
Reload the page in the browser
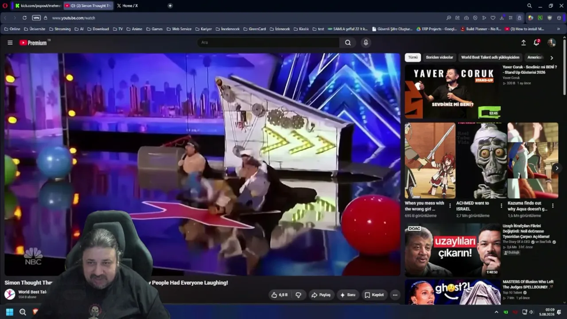coord(24,18)
